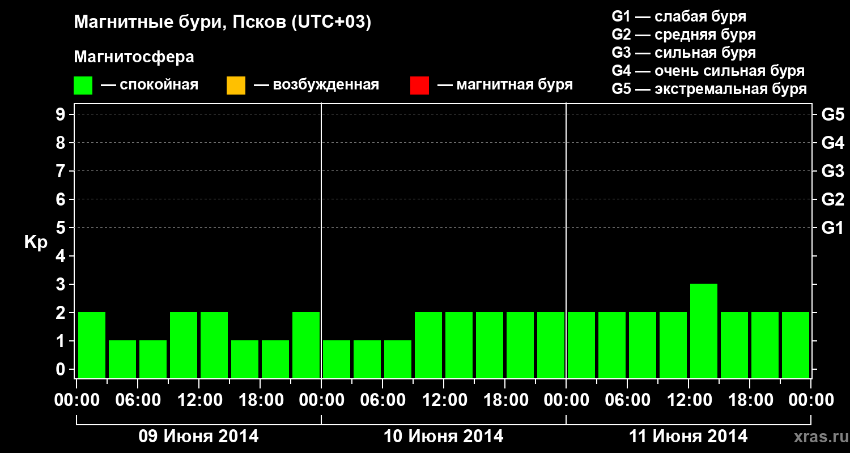Click the G4 label on the right axis
The image size is (850, 453).
tap(832, 143)
